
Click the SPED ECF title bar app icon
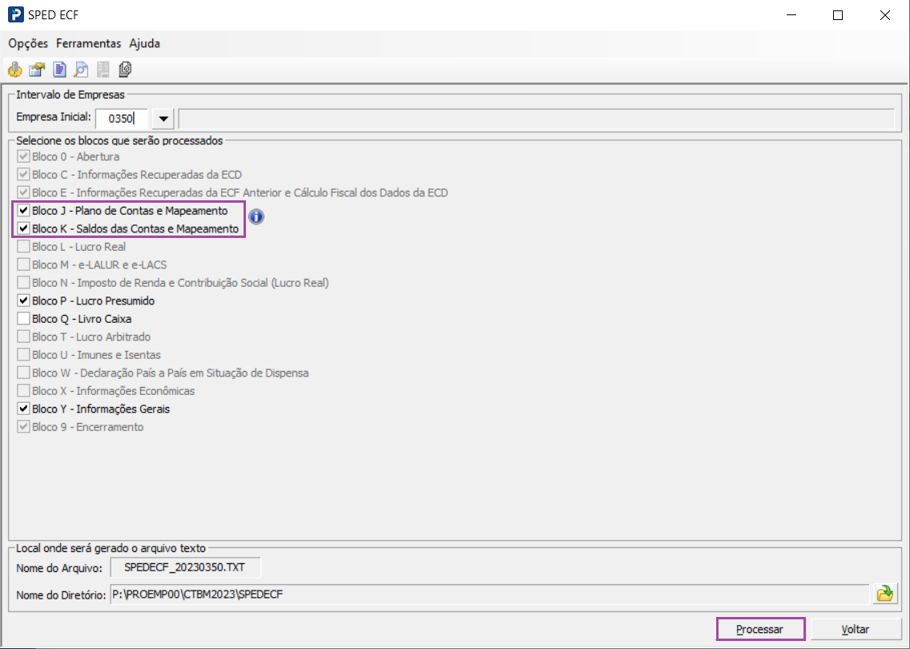point(16,14)
